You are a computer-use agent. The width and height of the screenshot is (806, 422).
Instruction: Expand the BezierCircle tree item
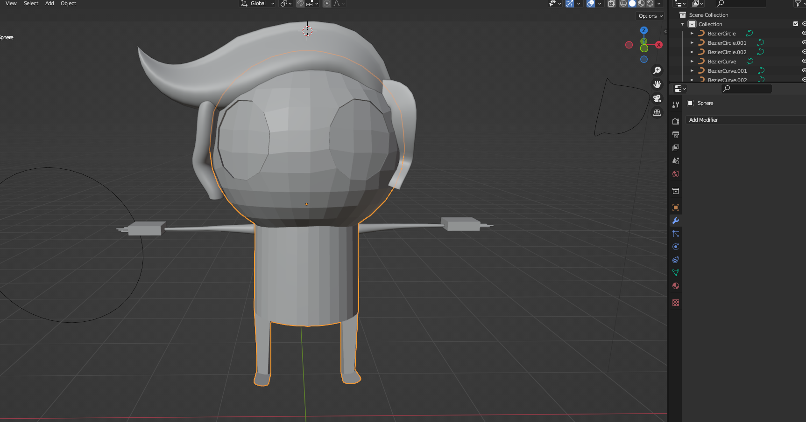(692, 34)
